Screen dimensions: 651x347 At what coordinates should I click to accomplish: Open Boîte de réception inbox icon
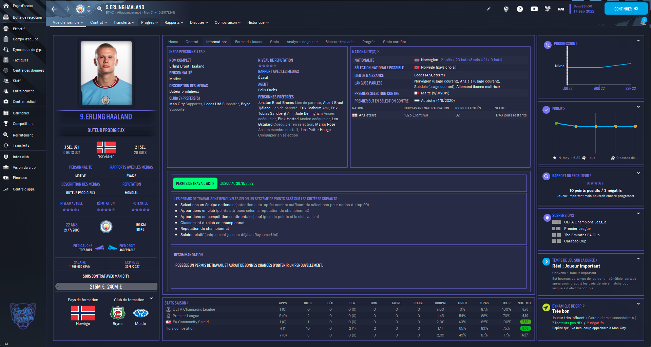pyautogui.click(x=6, y=17)
